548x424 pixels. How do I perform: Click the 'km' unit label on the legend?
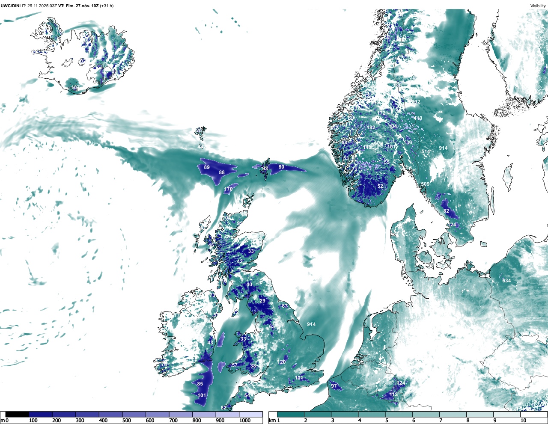tap(271, 421)
